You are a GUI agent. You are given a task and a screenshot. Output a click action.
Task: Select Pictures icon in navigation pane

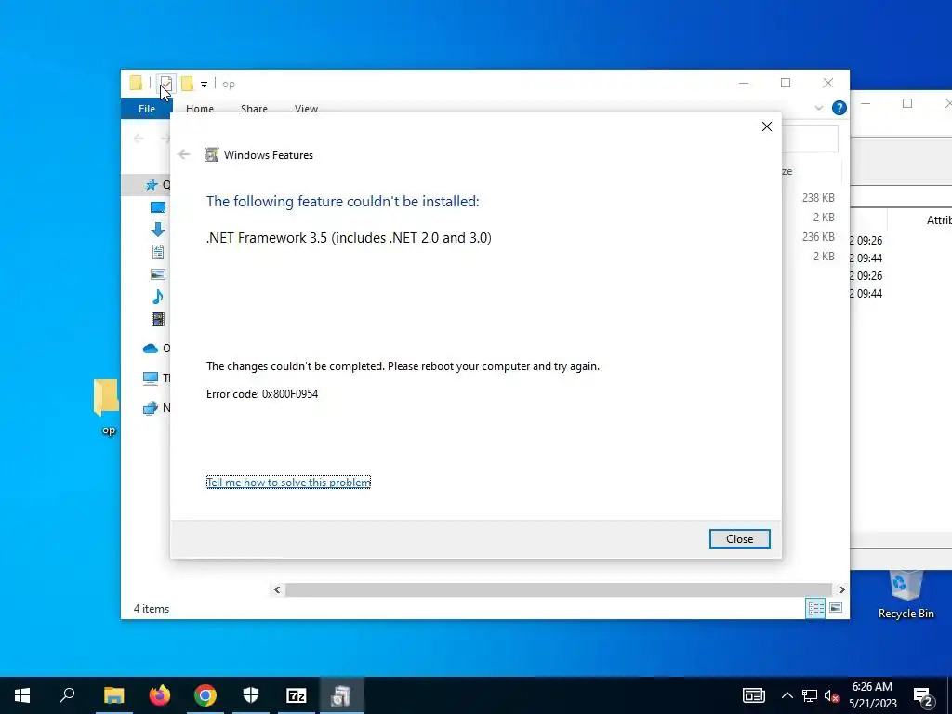[x=158, y=274]
